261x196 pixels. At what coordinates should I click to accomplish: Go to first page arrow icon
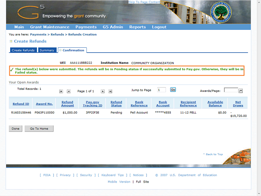61,91
